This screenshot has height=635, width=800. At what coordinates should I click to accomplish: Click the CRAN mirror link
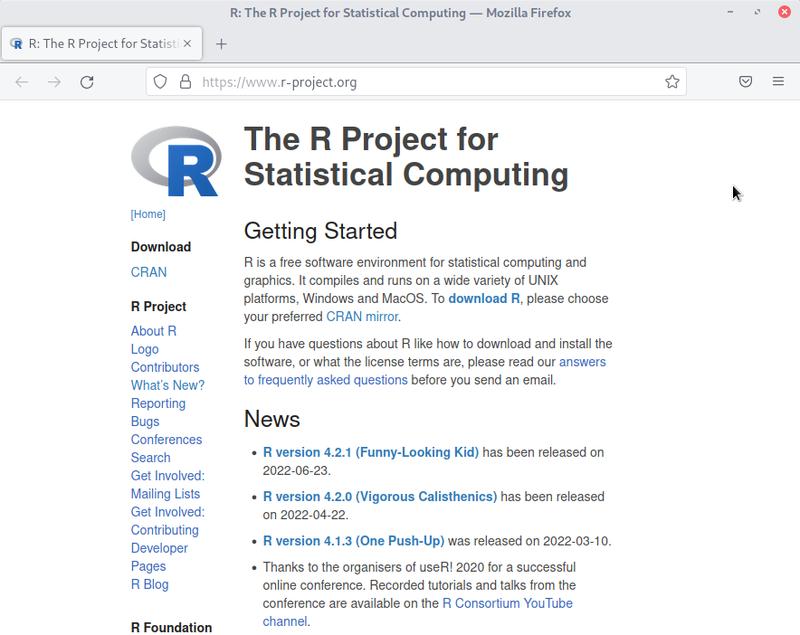(x=362, y=317)
